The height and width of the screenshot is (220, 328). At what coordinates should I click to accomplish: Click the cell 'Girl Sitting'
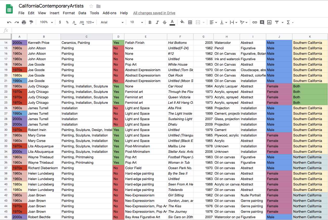pyautogui.click(x=180, y=195)
